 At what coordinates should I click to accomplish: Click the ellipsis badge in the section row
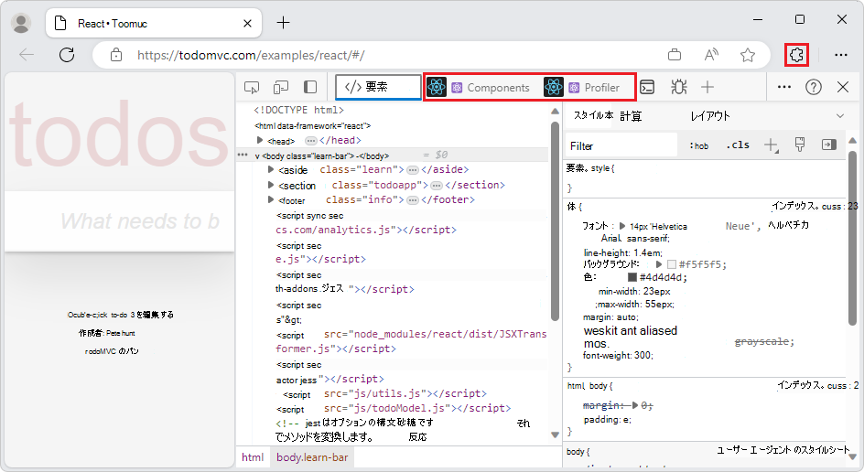click(437, 185)
